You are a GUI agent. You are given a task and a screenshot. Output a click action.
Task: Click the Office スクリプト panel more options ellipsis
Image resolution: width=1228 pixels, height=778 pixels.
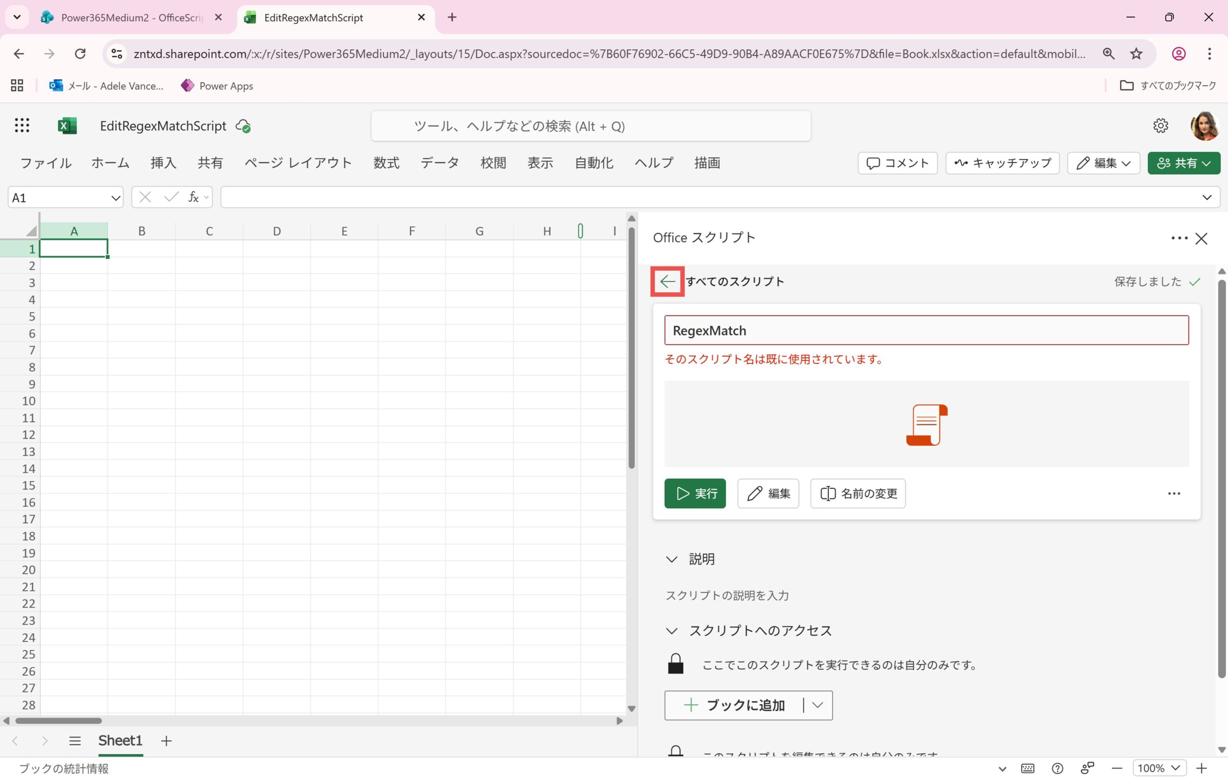point(1179,238)
